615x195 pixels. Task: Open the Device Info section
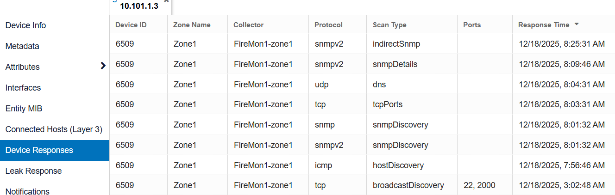point(26,25)
